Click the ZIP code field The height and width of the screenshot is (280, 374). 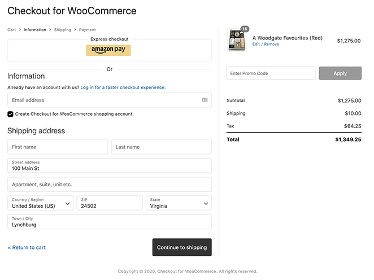point(110,203)
